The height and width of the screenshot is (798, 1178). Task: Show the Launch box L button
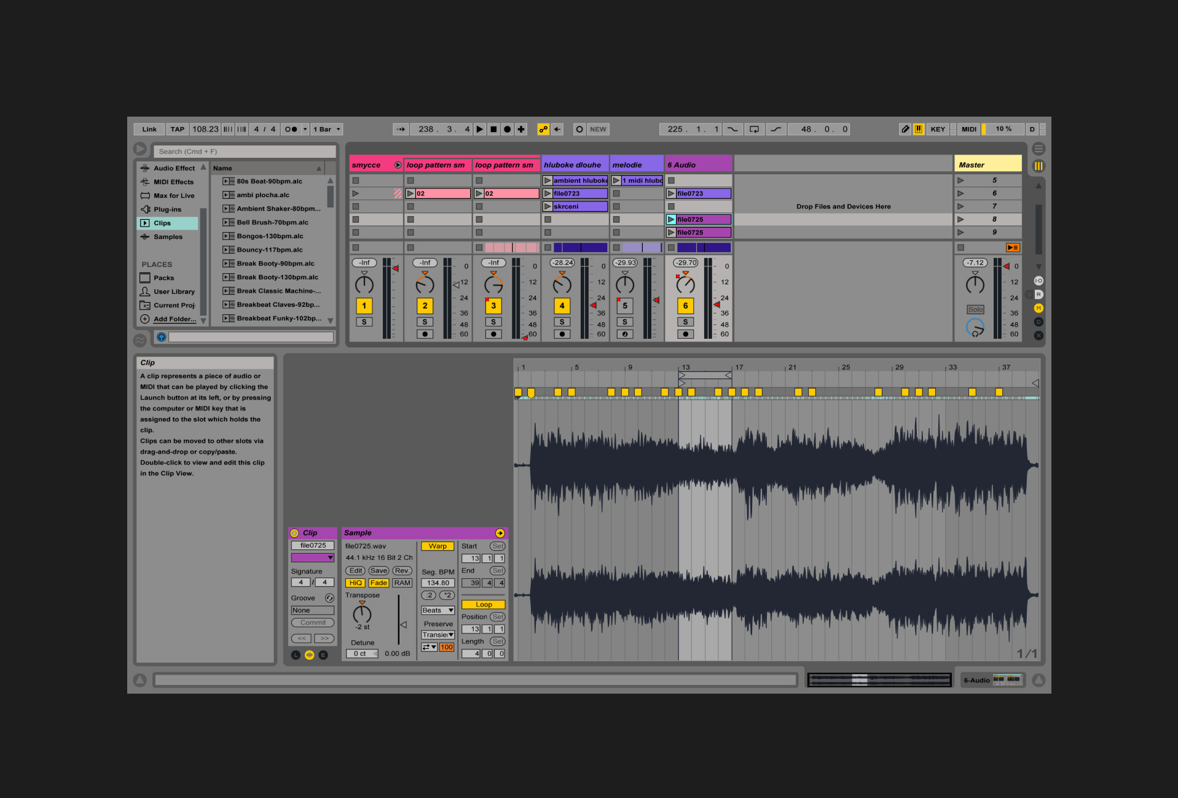296,655
